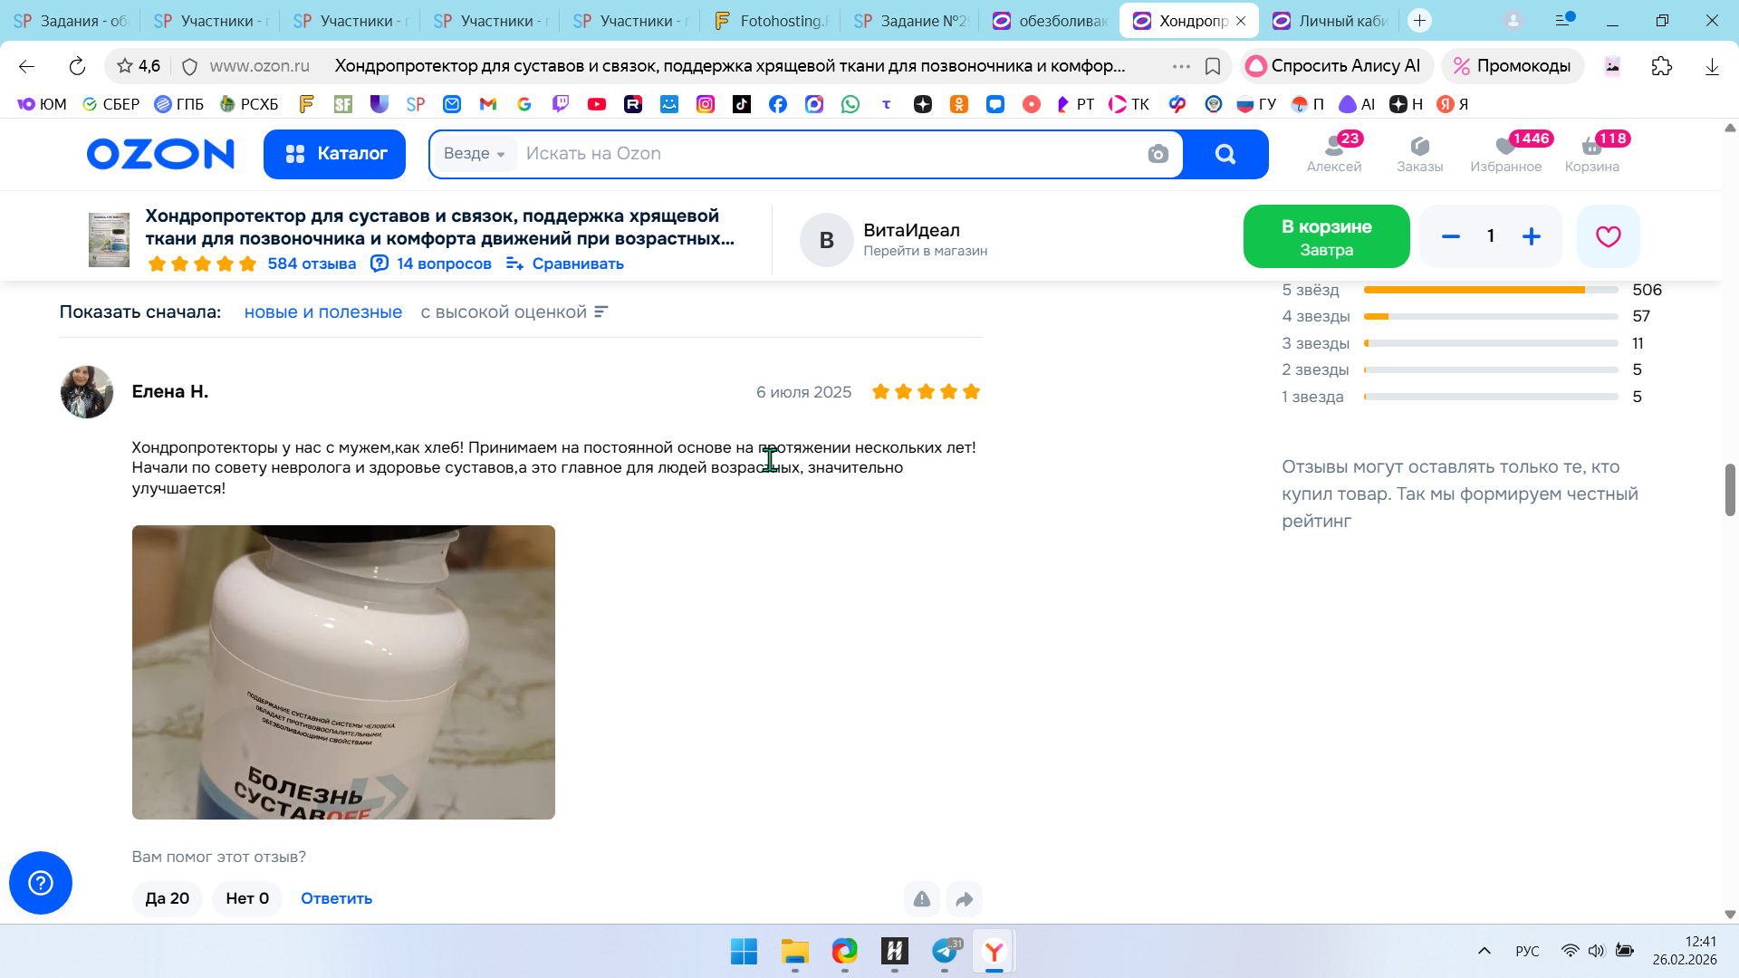1739x978 pixels.
Task: Click the camera image search icon
Action: click(x=1158, y=154)
